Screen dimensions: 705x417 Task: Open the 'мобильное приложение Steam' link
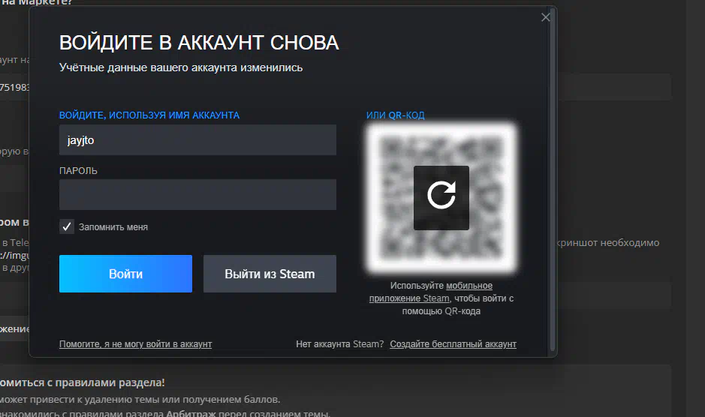(x=431, y=292)
